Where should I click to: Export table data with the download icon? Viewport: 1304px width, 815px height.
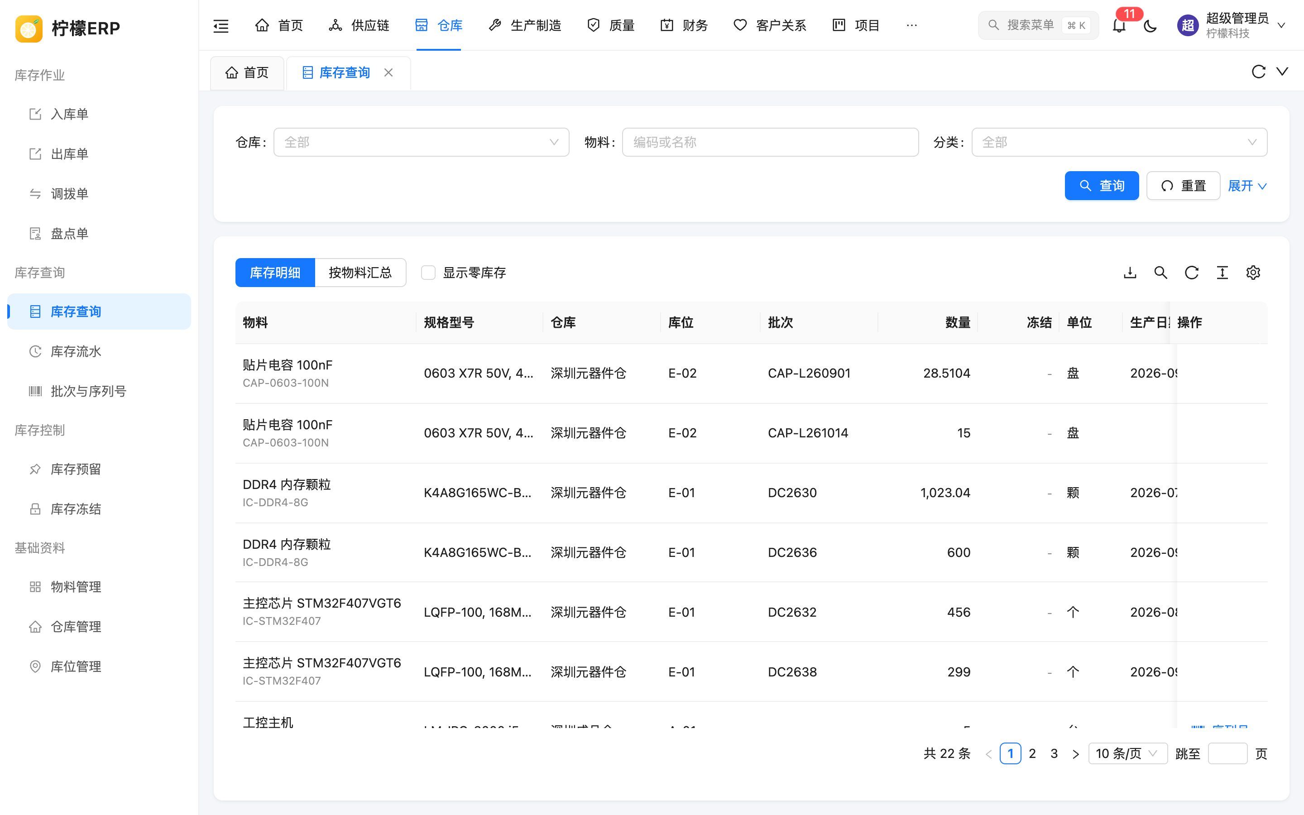[x=1130, y=273]
